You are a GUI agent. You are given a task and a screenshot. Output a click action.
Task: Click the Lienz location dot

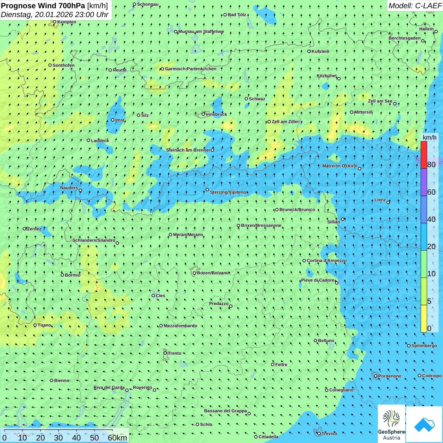tap(388, 202)
